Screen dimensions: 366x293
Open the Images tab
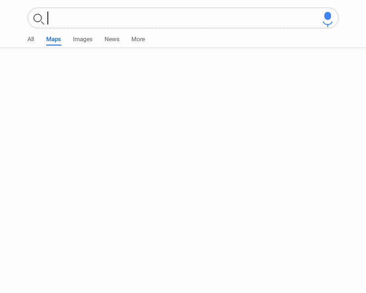coord(83,39)
